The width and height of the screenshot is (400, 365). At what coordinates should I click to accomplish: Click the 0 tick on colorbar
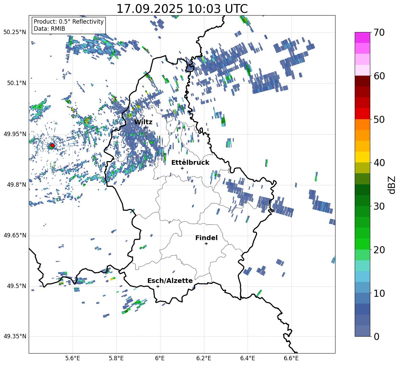(x=376, y=336)
